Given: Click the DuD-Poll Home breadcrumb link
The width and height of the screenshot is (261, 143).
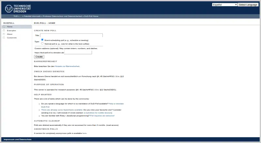Looking at the screenshot, I should pyautogui.click(x=91, y=16).
